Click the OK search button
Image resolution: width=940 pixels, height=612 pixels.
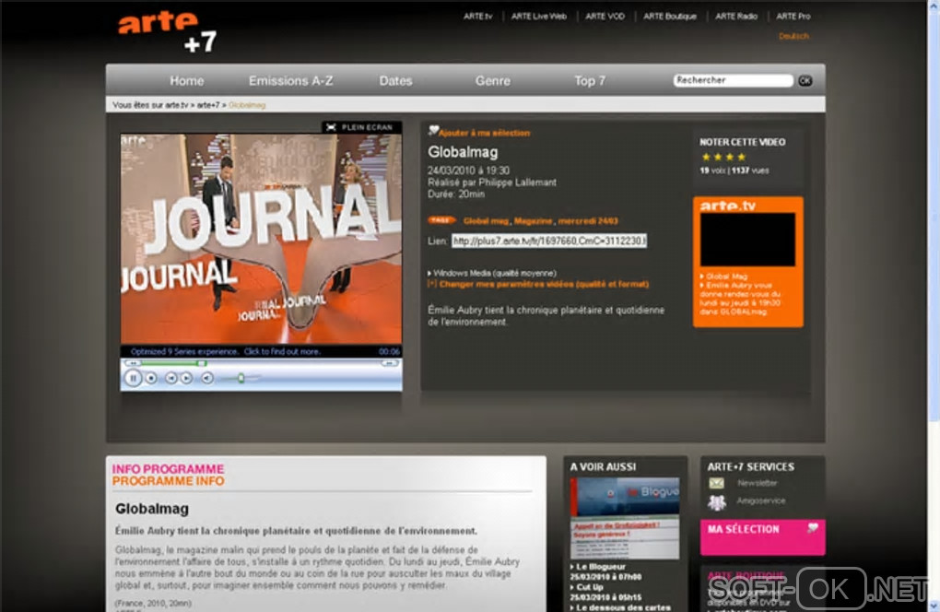click(805, 80)
